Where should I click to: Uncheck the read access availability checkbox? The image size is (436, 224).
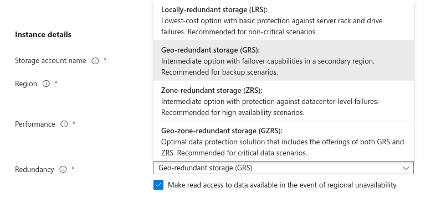click(x=158, y=185)
